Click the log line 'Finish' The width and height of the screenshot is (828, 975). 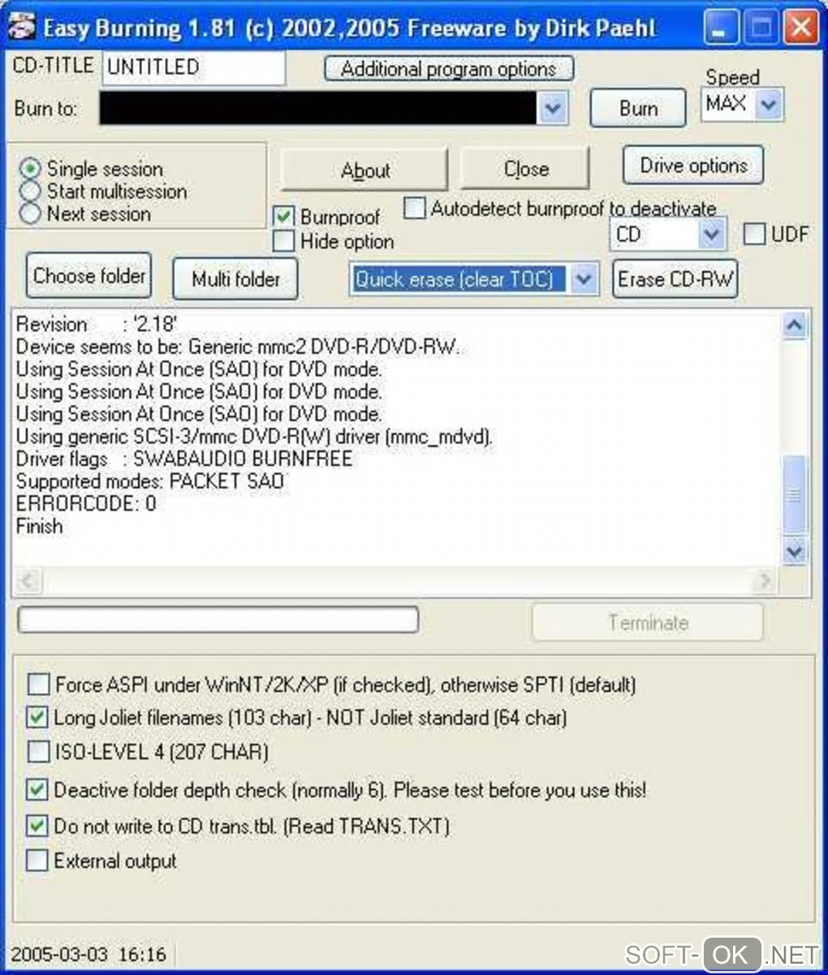coord(39,526)
